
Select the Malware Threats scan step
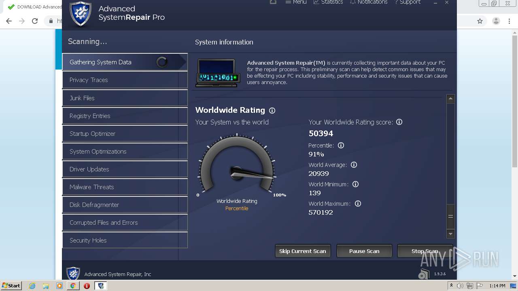(x=125, y=187)
